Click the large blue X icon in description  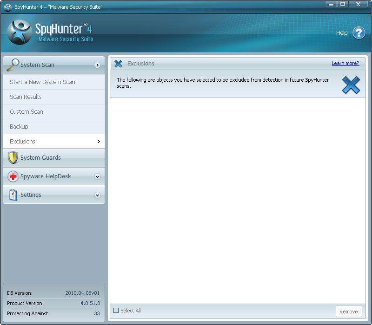(x=351, y=85)
